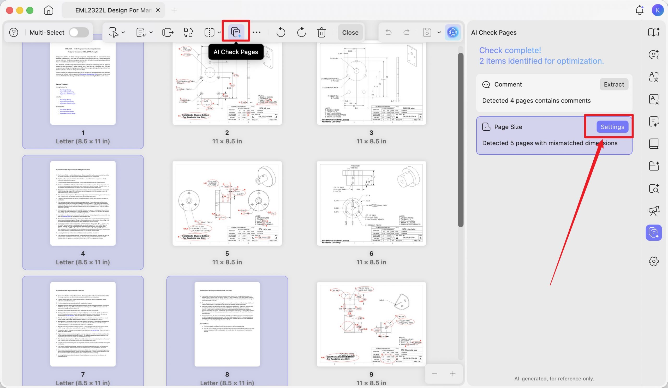Screen dimensions: 668x388
Task: Delete selected pages with the trash icon
Action: click(x=321, y=32)
